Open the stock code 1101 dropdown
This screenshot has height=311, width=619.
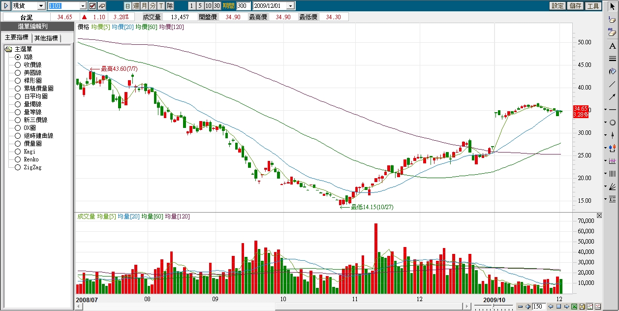coord(82,6)
